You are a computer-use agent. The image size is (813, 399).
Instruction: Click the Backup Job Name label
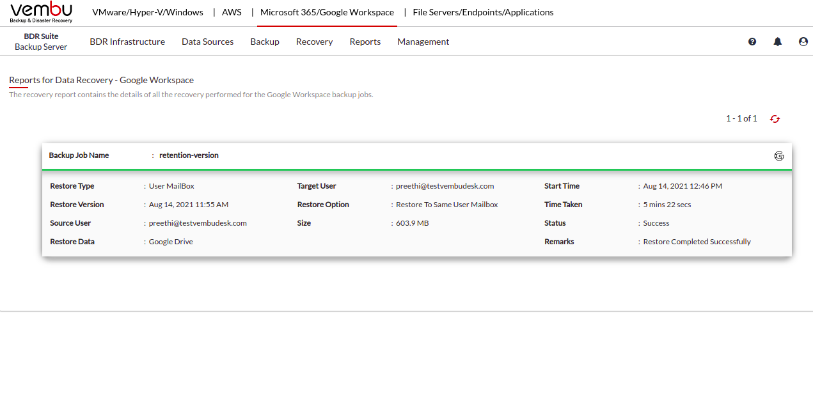79,155
